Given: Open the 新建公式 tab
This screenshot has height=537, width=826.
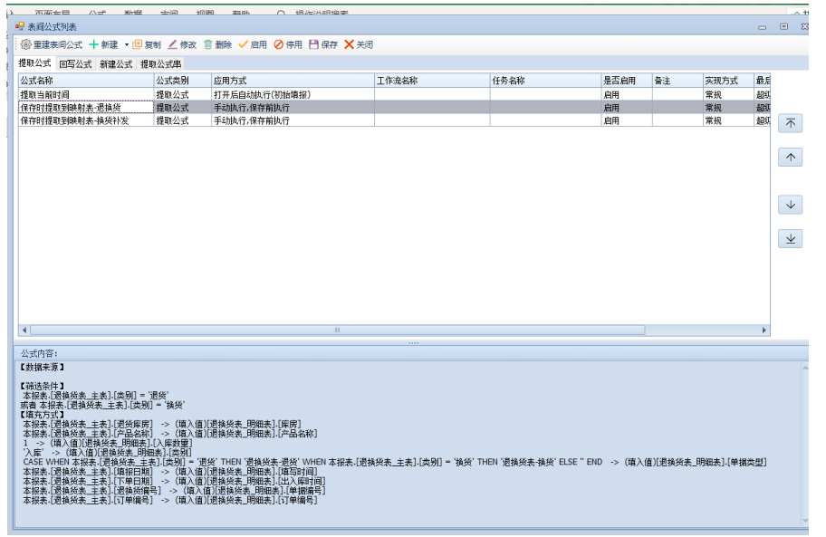Looking at the screenshot, I should (x=116, y=64).
